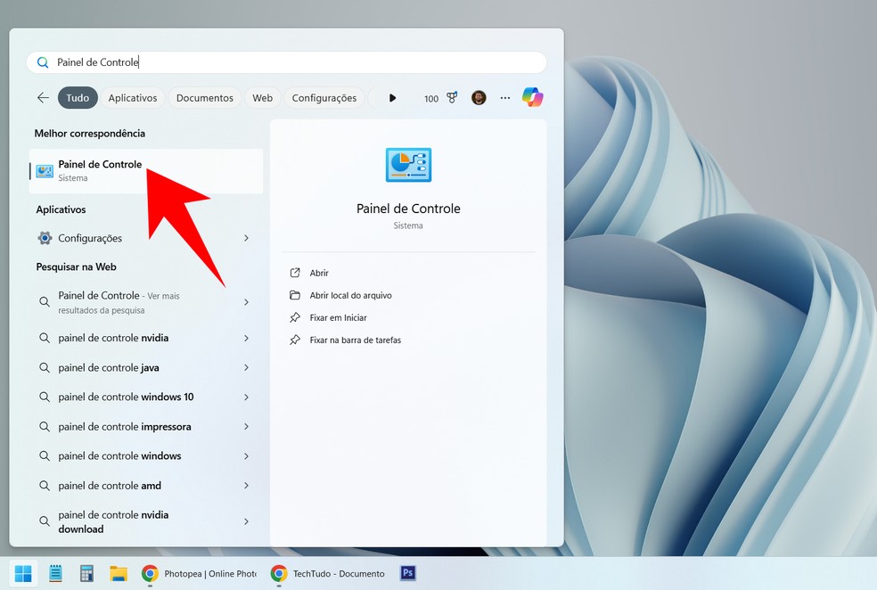Screen dimensions: 877x590
Task: Select the Tudo filter tab
Action: click(78, 98)
